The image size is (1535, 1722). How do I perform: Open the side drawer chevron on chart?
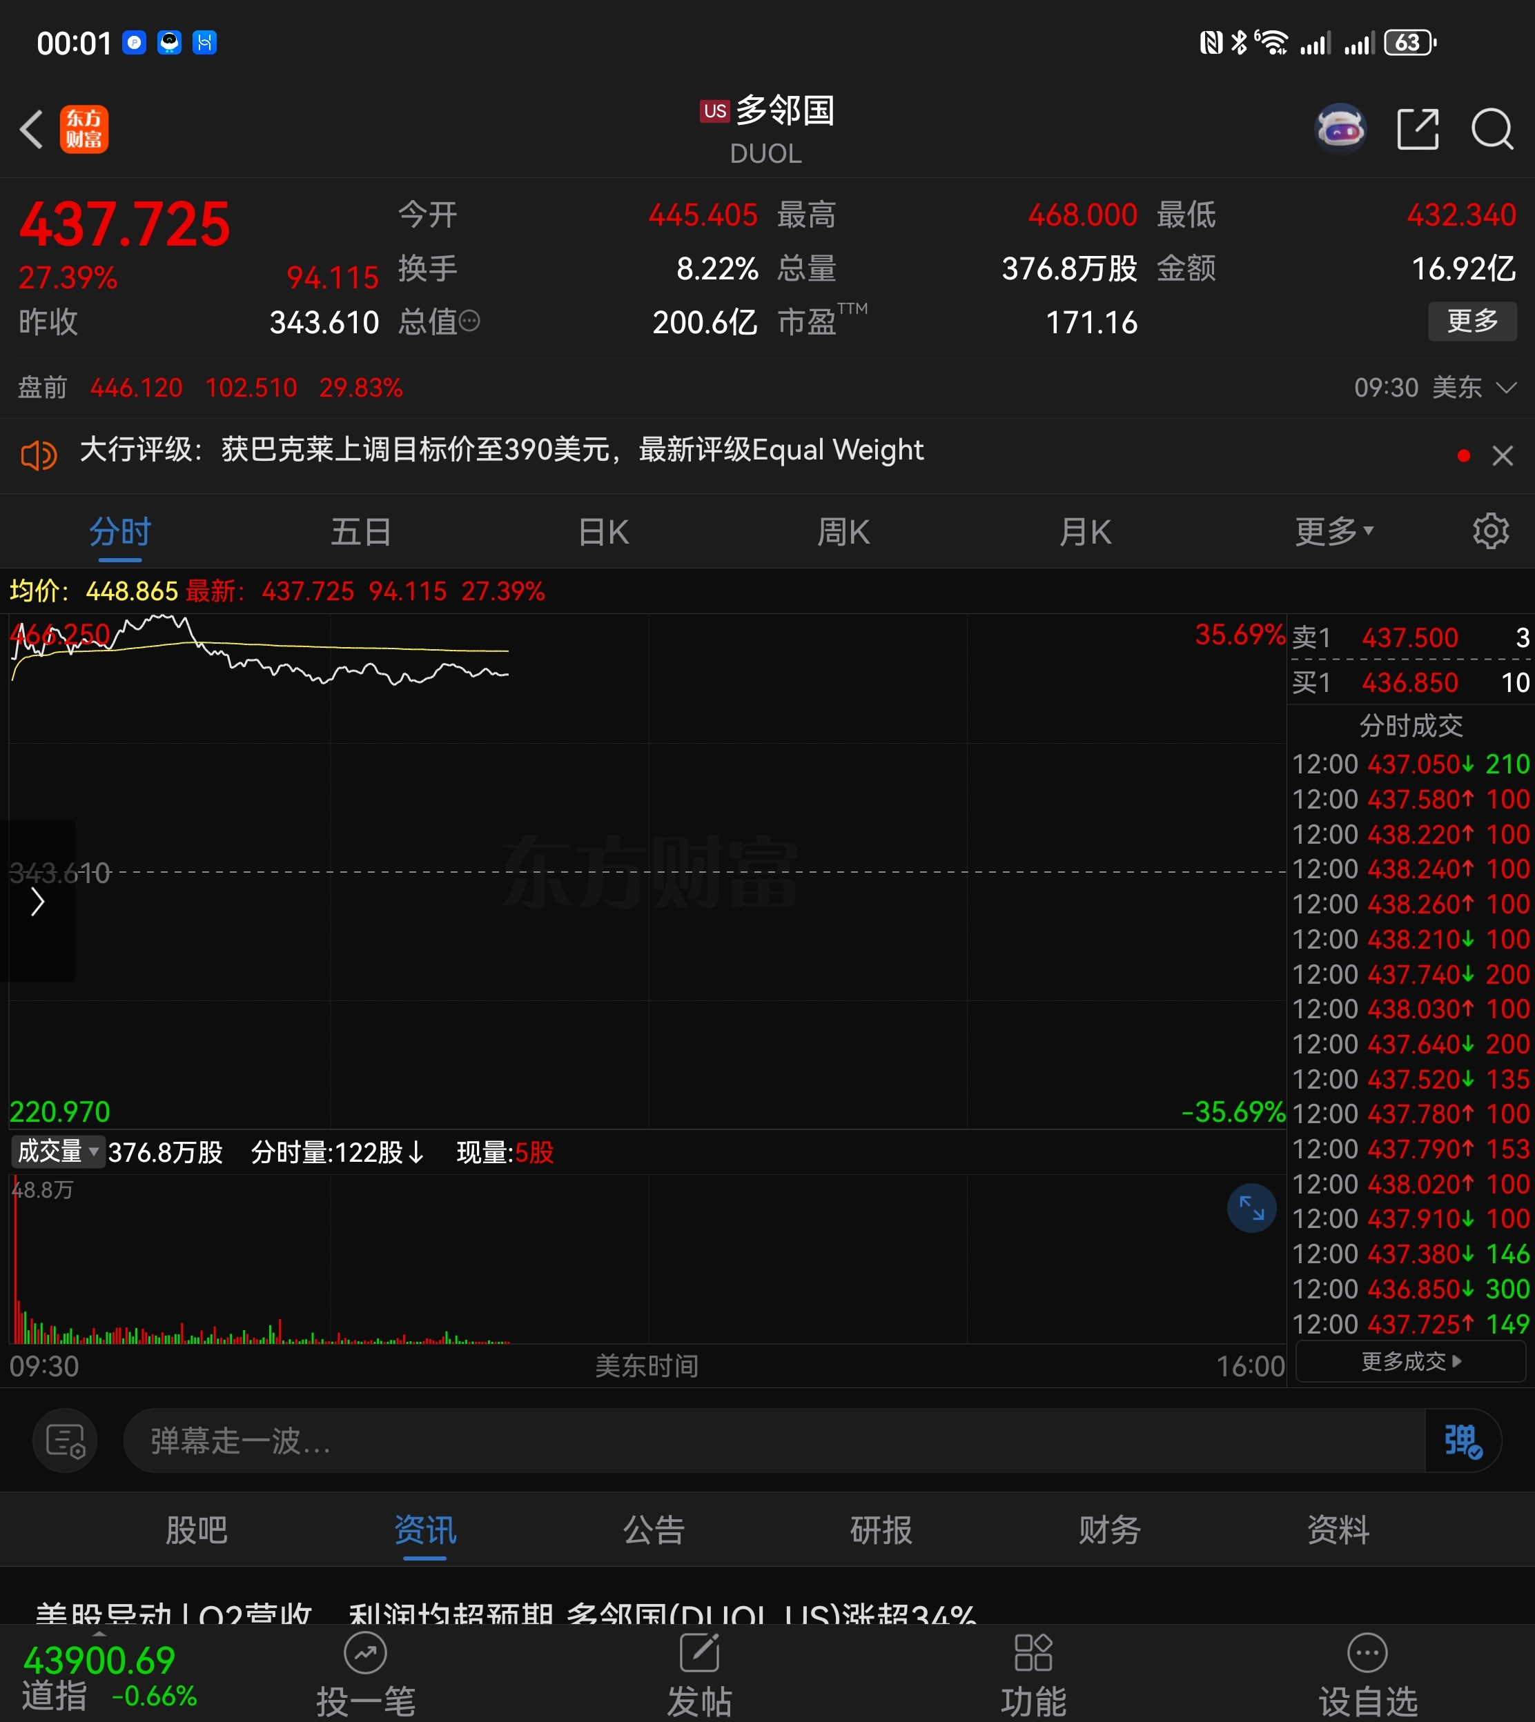point(37,901)
